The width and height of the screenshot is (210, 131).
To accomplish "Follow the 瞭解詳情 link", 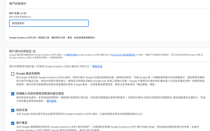I will (97, 66).
